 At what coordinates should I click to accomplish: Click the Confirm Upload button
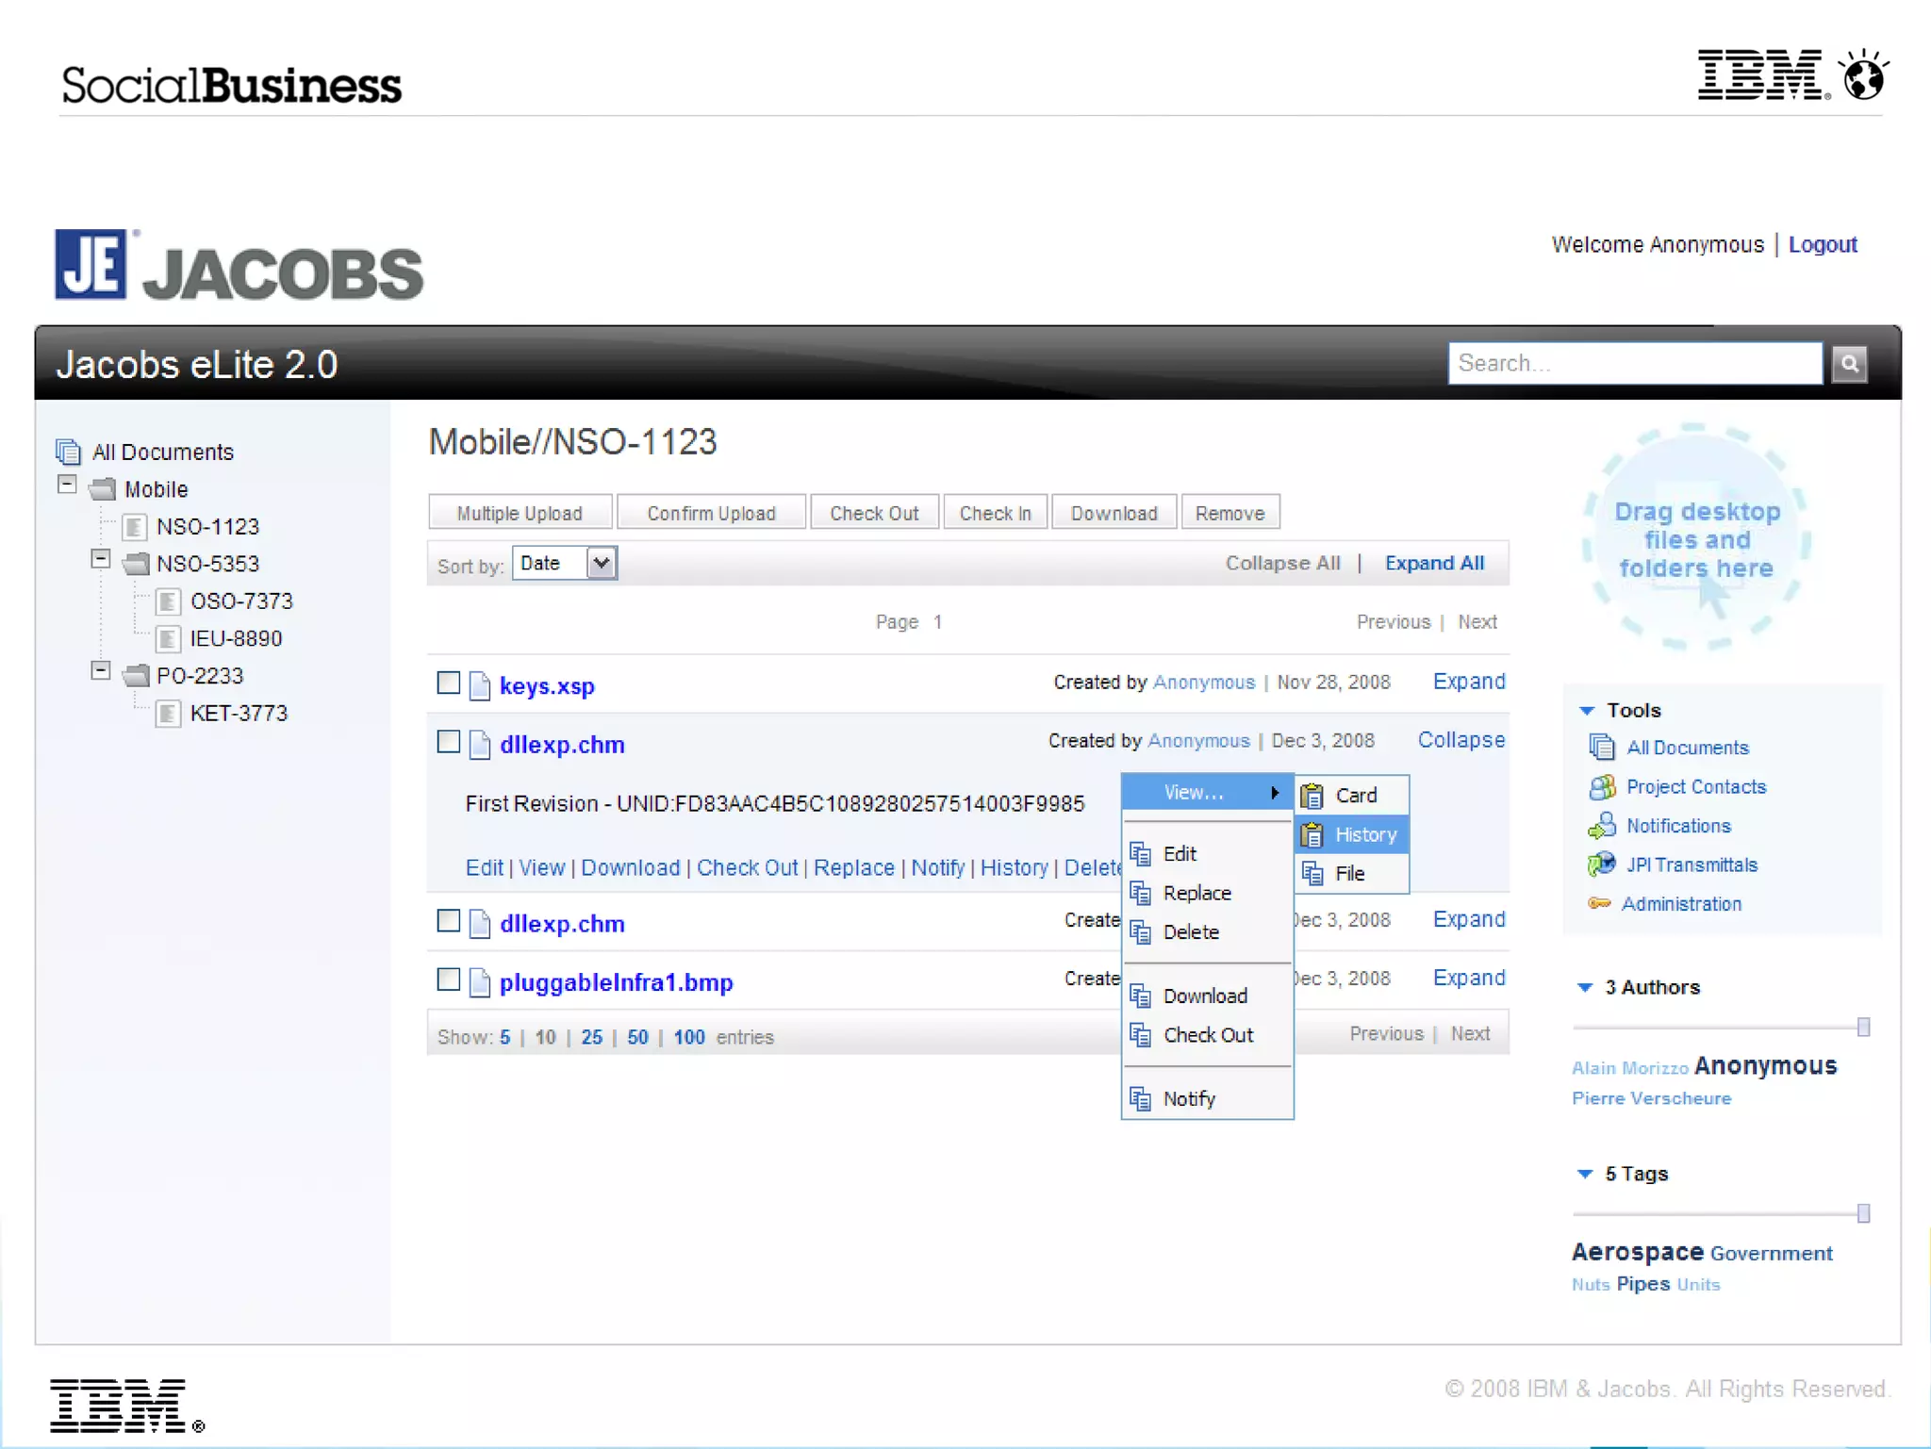coord(711,513)
